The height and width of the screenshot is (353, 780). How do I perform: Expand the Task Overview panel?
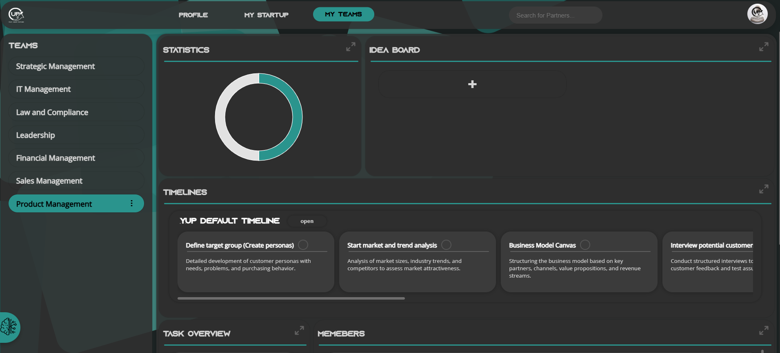click(x=299, y=331)
